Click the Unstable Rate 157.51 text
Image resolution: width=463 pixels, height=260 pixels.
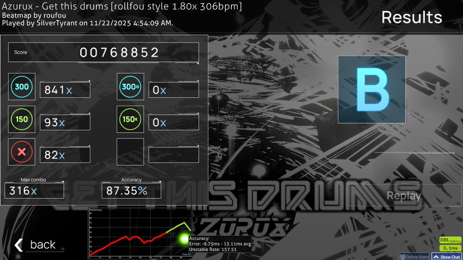tap(213, 249)
